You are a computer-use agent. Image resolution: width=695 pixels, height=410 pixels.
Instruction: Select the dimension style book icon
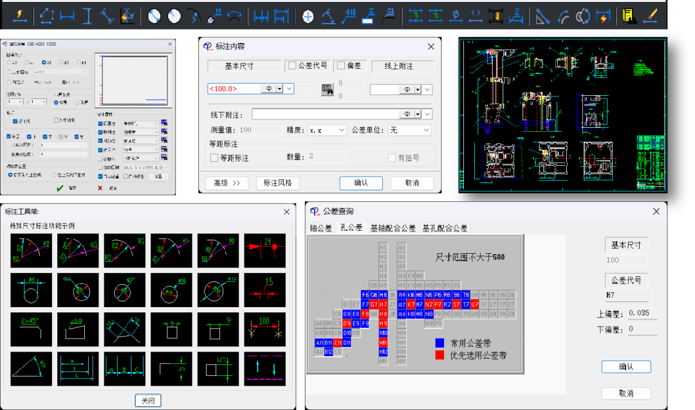tap(629, 16)
